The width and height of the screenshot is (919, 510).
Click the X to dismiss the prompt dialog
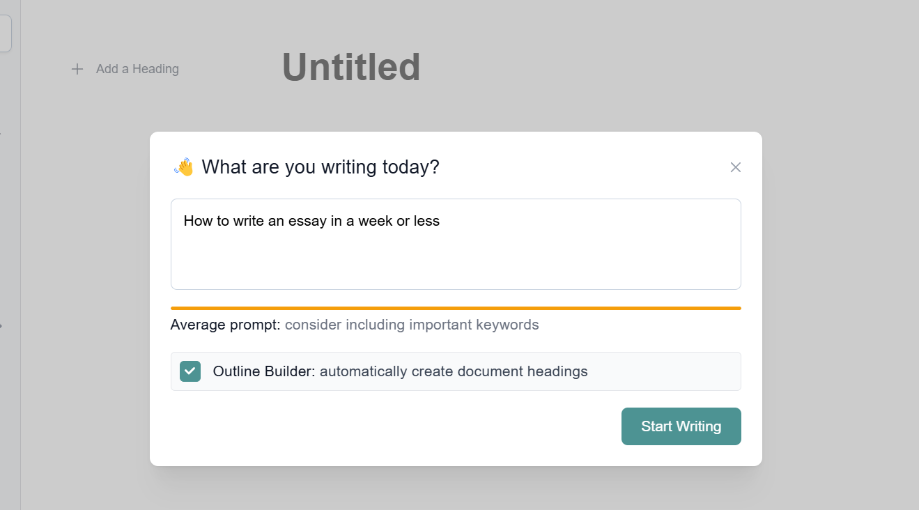click(x=735, y=167)
